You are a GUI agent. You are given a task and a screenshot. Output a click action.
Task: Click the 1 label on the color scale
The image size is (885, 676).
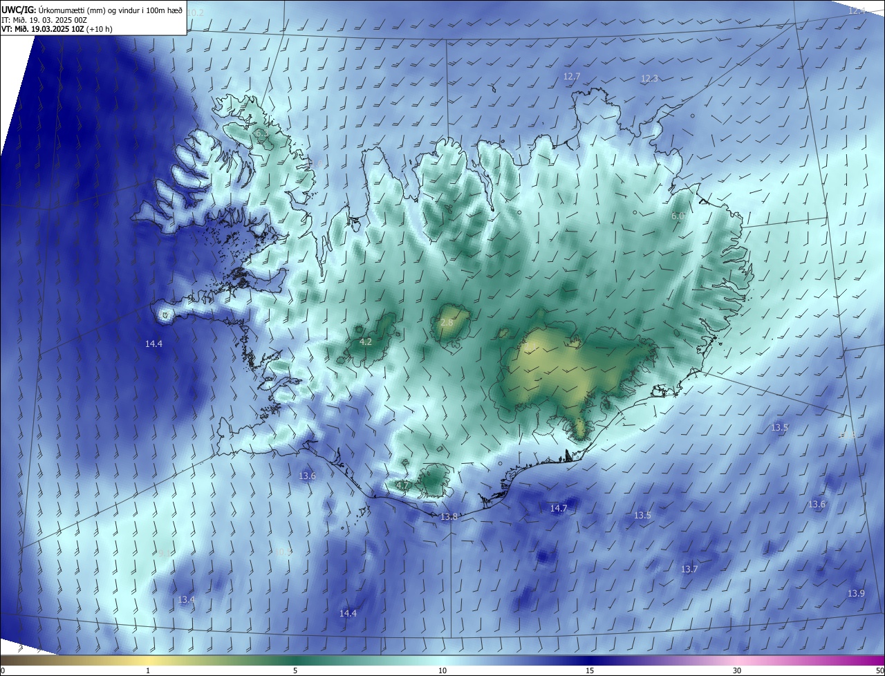[x=148, y=670]
